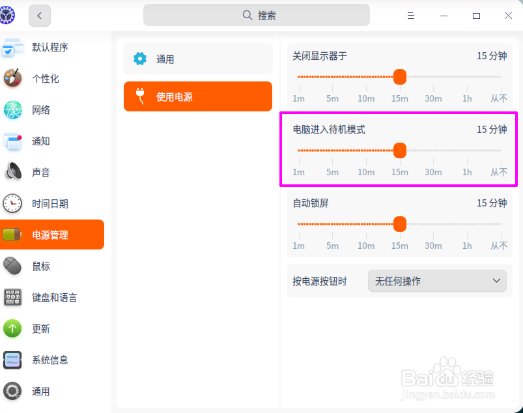Screen dimensions: 523x413
Task: Click 时间日期 text label
Action: coord(50,203)
